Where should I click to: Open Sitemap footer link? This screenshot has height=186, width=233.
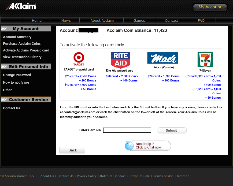[x=183, y=176]
